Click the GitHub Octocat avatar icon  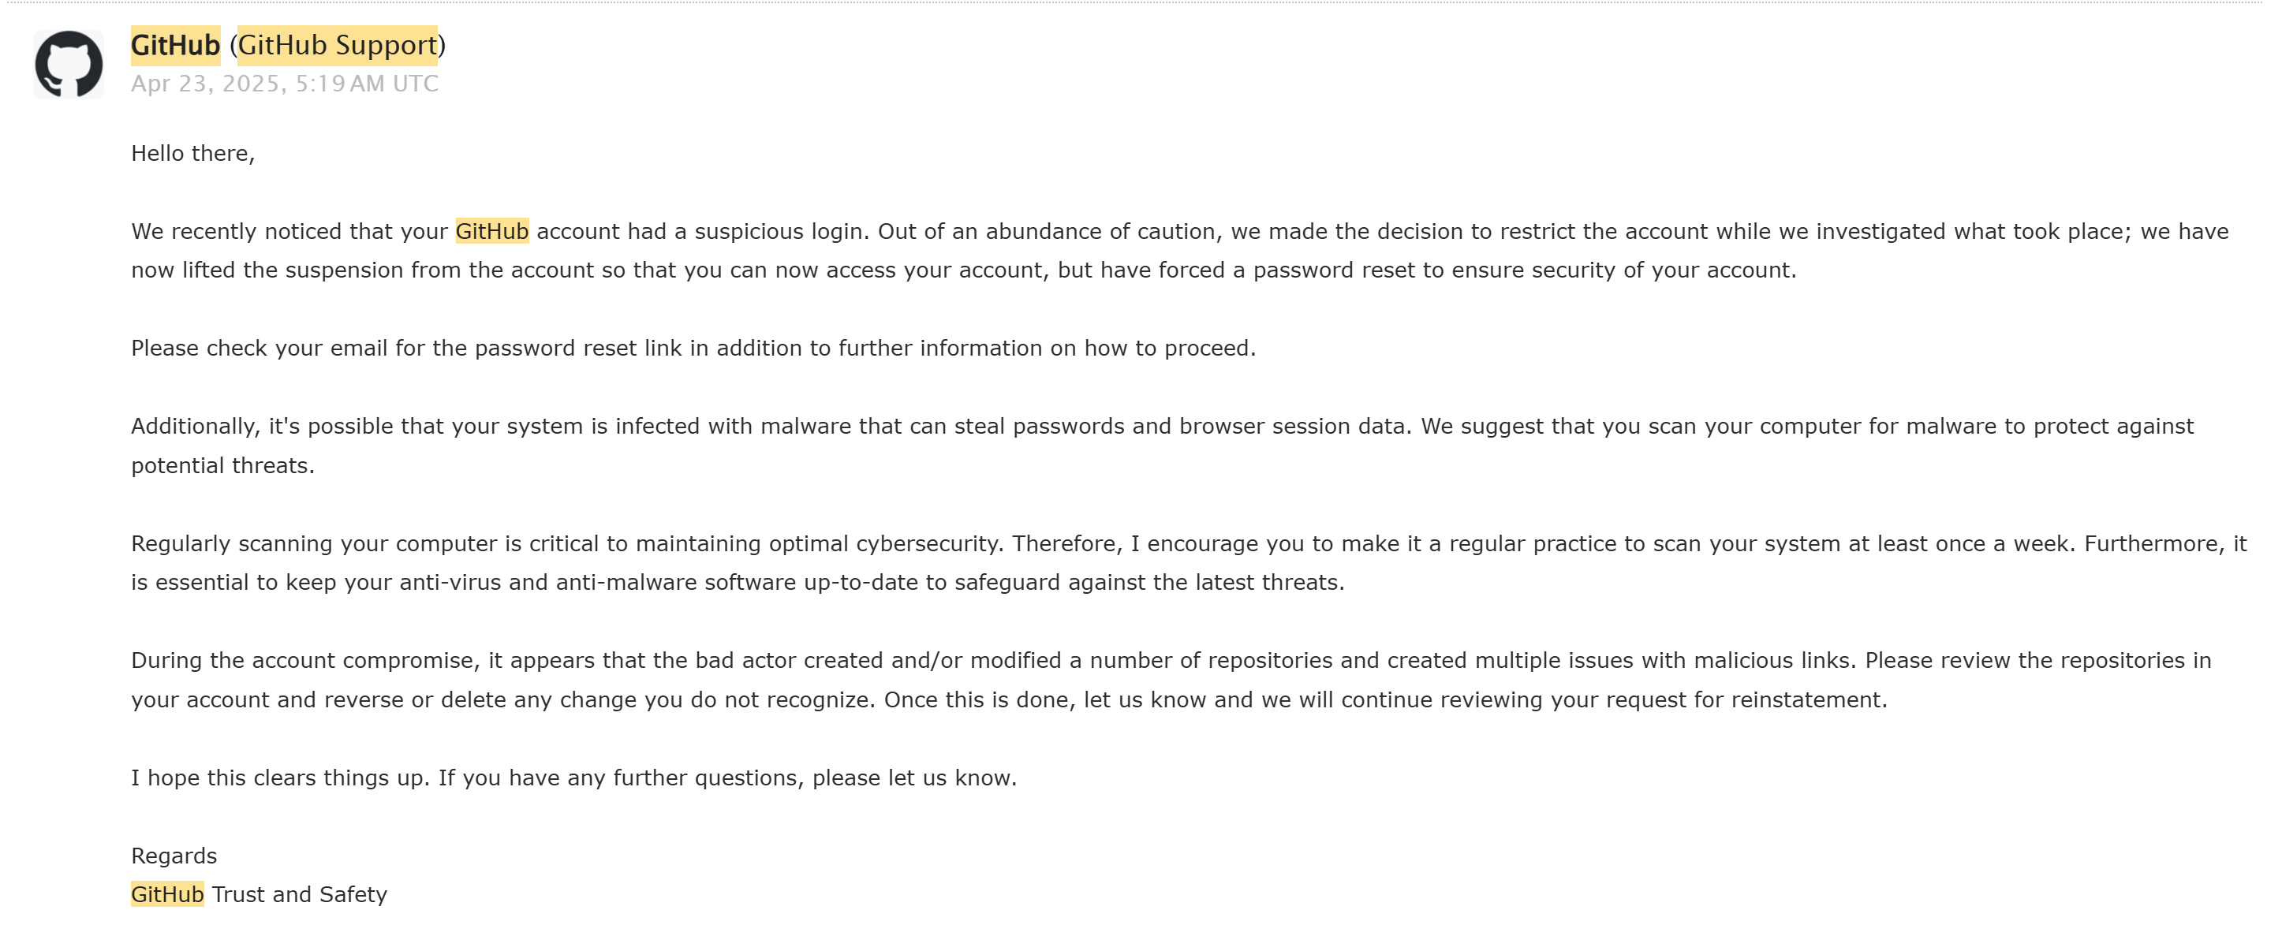(68, 64)
